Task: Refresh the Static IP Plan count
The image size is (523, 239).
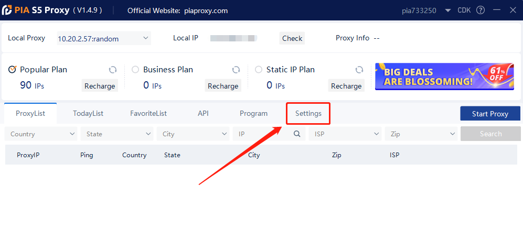Action: click(x=359, y=70)
